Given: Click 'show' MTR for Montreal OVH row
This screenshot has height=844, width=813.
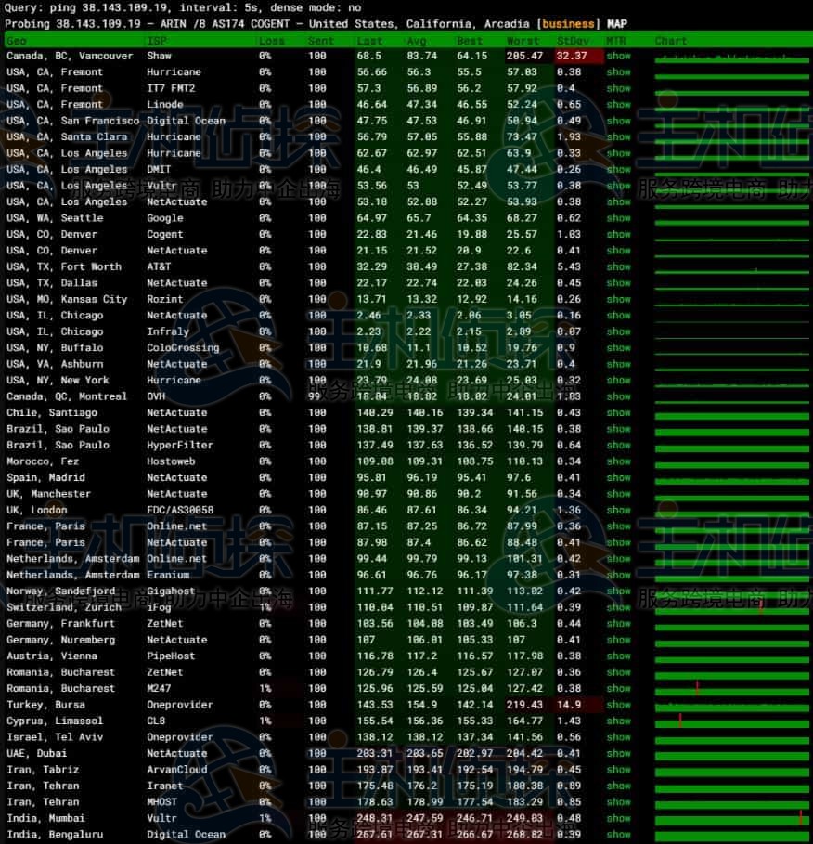Looking at the screenshot, I should click(x=618, y=396).
